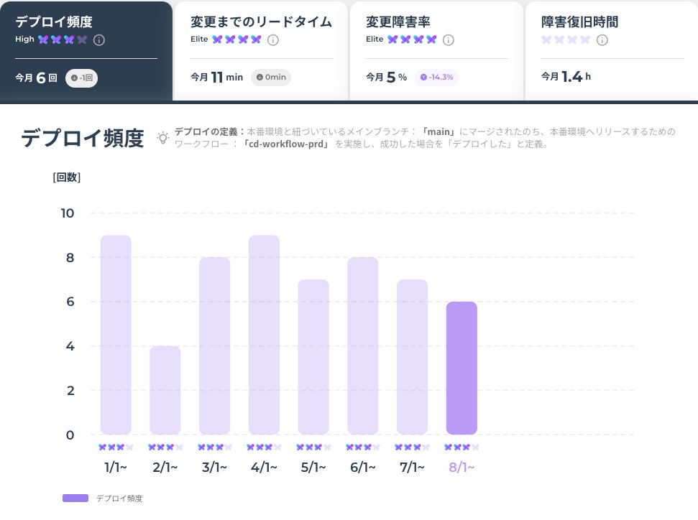This screenshot has height=520, width=698.
Task: Click the 8/1~ axis label
Action: (x=461, y=468)
